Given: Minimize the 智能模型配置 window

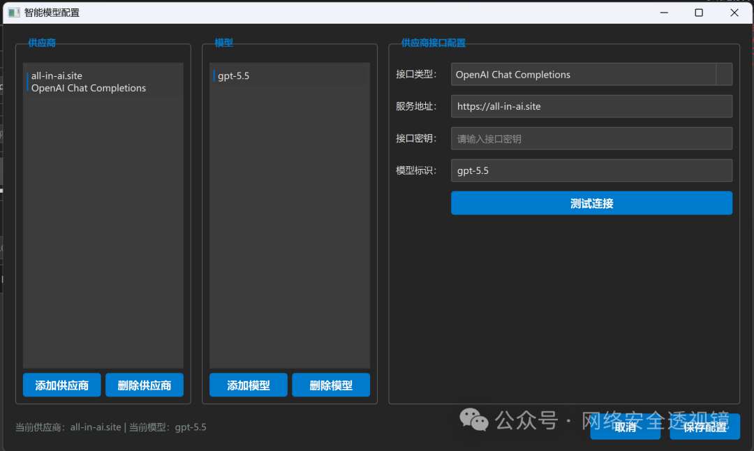Looking at the screenshot, I should click(664, 13).
